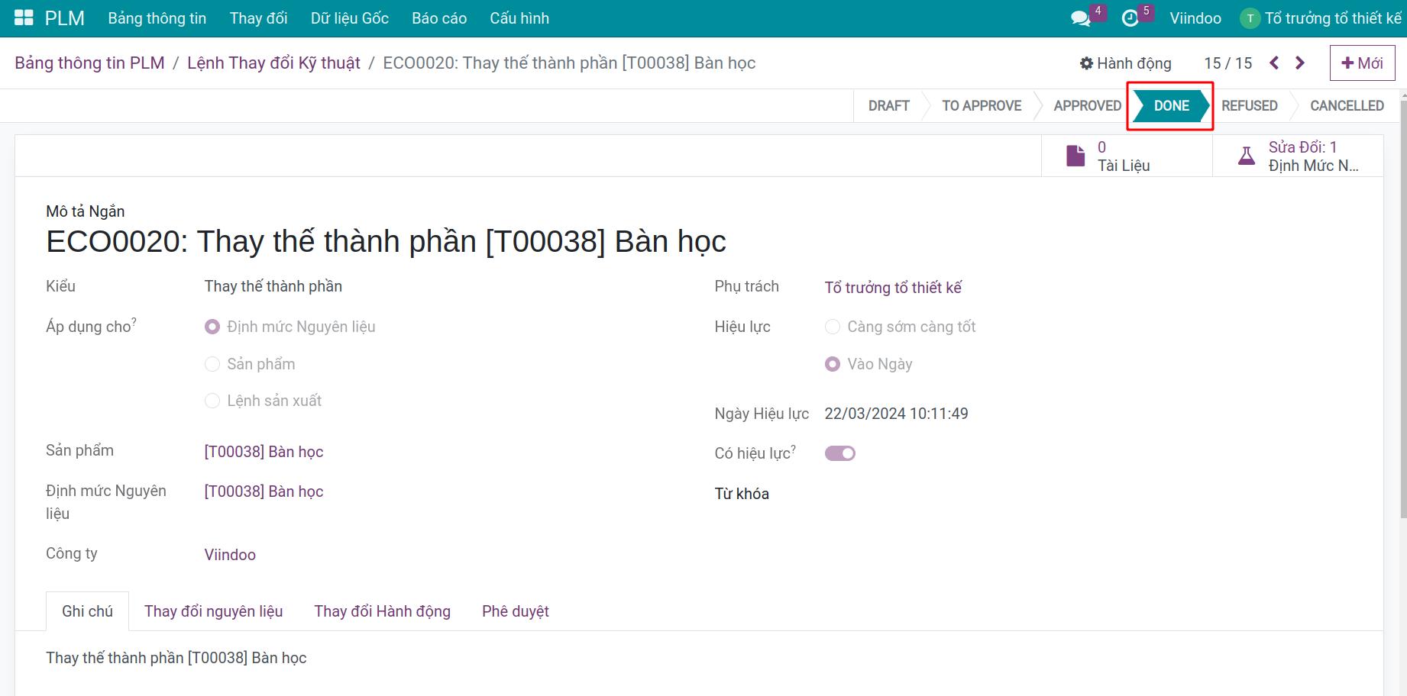The width and height of the screenshot is (1407, 696).
Task: Toggle the Có hiệu lực switch
Action: coord(840,453)
